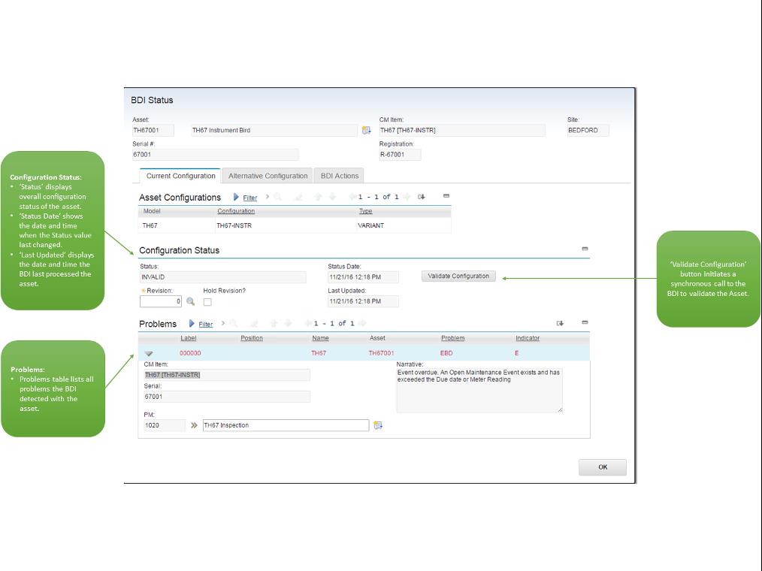Click the Asset Configurations filter arrow icon
The image size is (762, 571).
236,197
